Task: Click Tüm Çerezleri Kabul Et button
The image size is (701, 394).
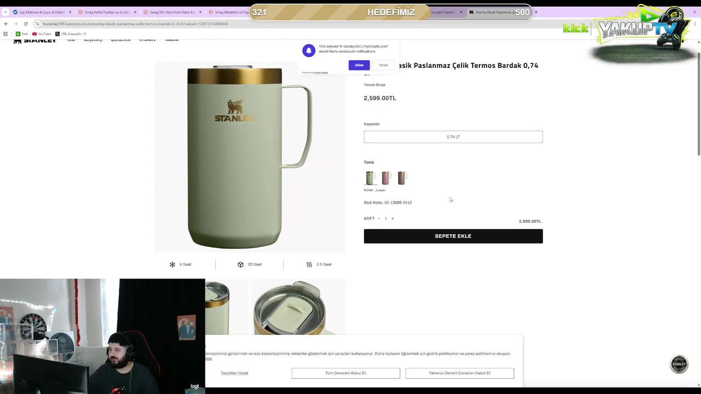Action: tap(346, 373)
